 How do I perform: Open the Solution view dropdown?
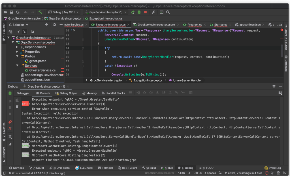click(x=18, y=25)
